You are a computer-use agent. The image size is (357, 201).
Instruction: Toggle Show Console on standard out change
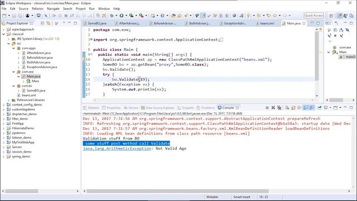(x=306, y=108)
